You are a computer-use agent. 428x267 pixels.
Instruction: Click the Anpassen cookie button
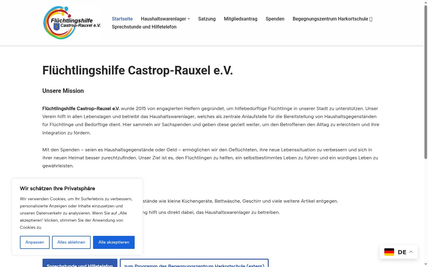click(x=35, y=242)
